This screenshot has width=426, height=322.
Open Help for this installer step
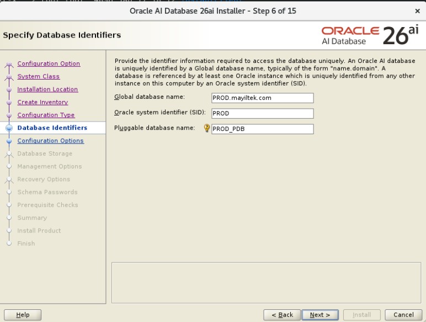23,315
